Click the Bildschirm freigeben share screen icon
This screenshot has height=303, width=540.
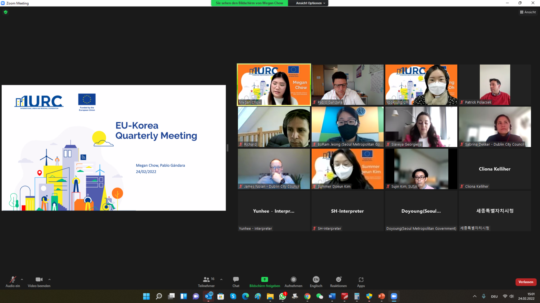pos(264,280)
